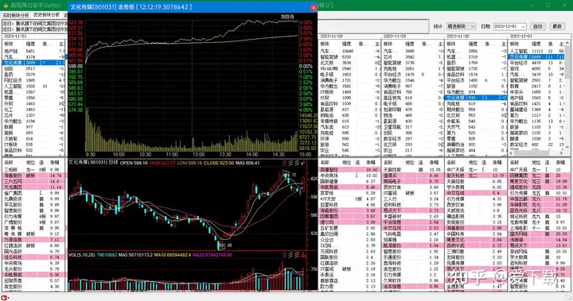Click the 最新 button
This screenshot has width=573, height=301.
pyautogui.click(x=556, y=26)
